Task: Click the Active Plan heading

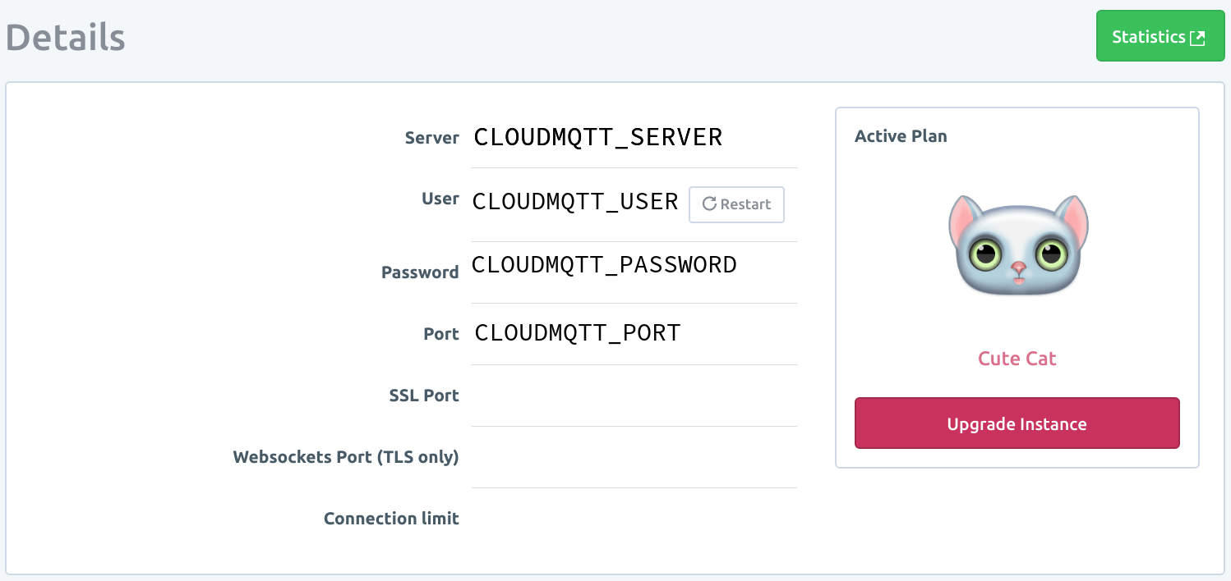Action: (x=901, y=136)
